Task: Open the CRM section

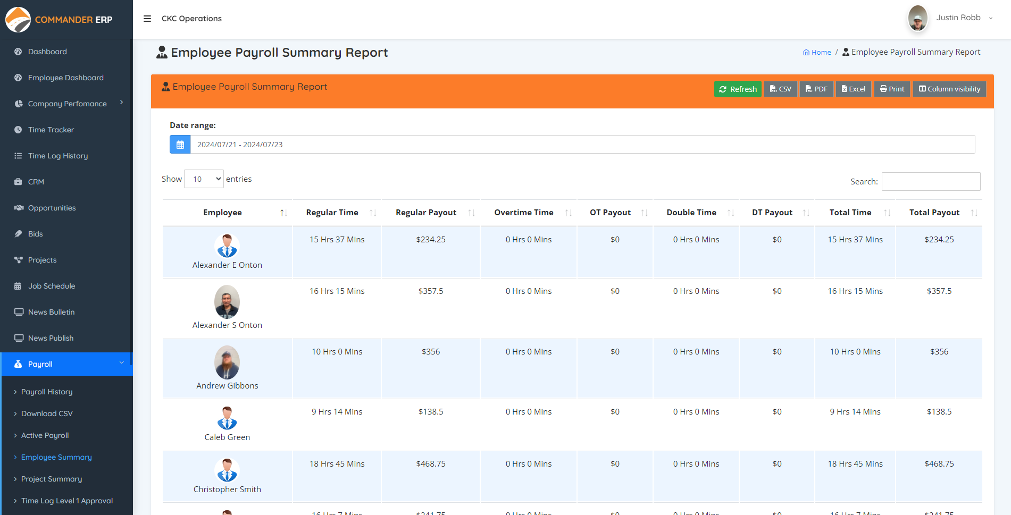Action: click(x=36, y=182)
